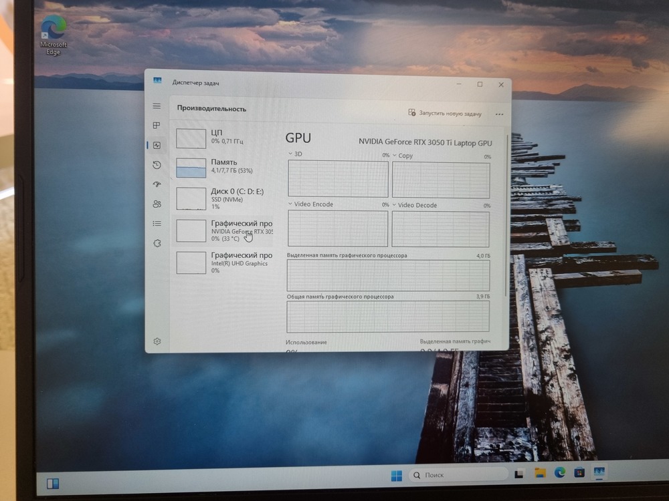Click the Video Decode usage graph

[x=440, y=229]
